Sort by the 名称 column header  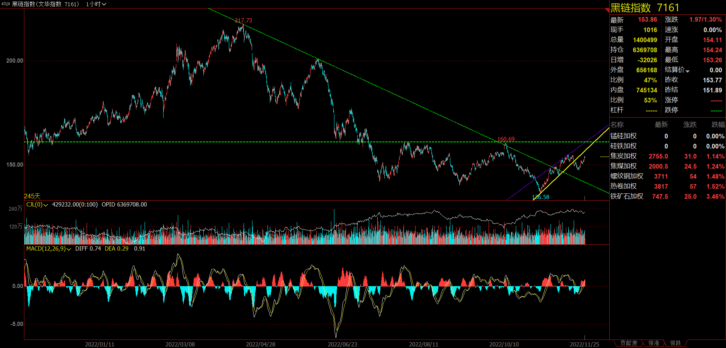coord(617,125)
